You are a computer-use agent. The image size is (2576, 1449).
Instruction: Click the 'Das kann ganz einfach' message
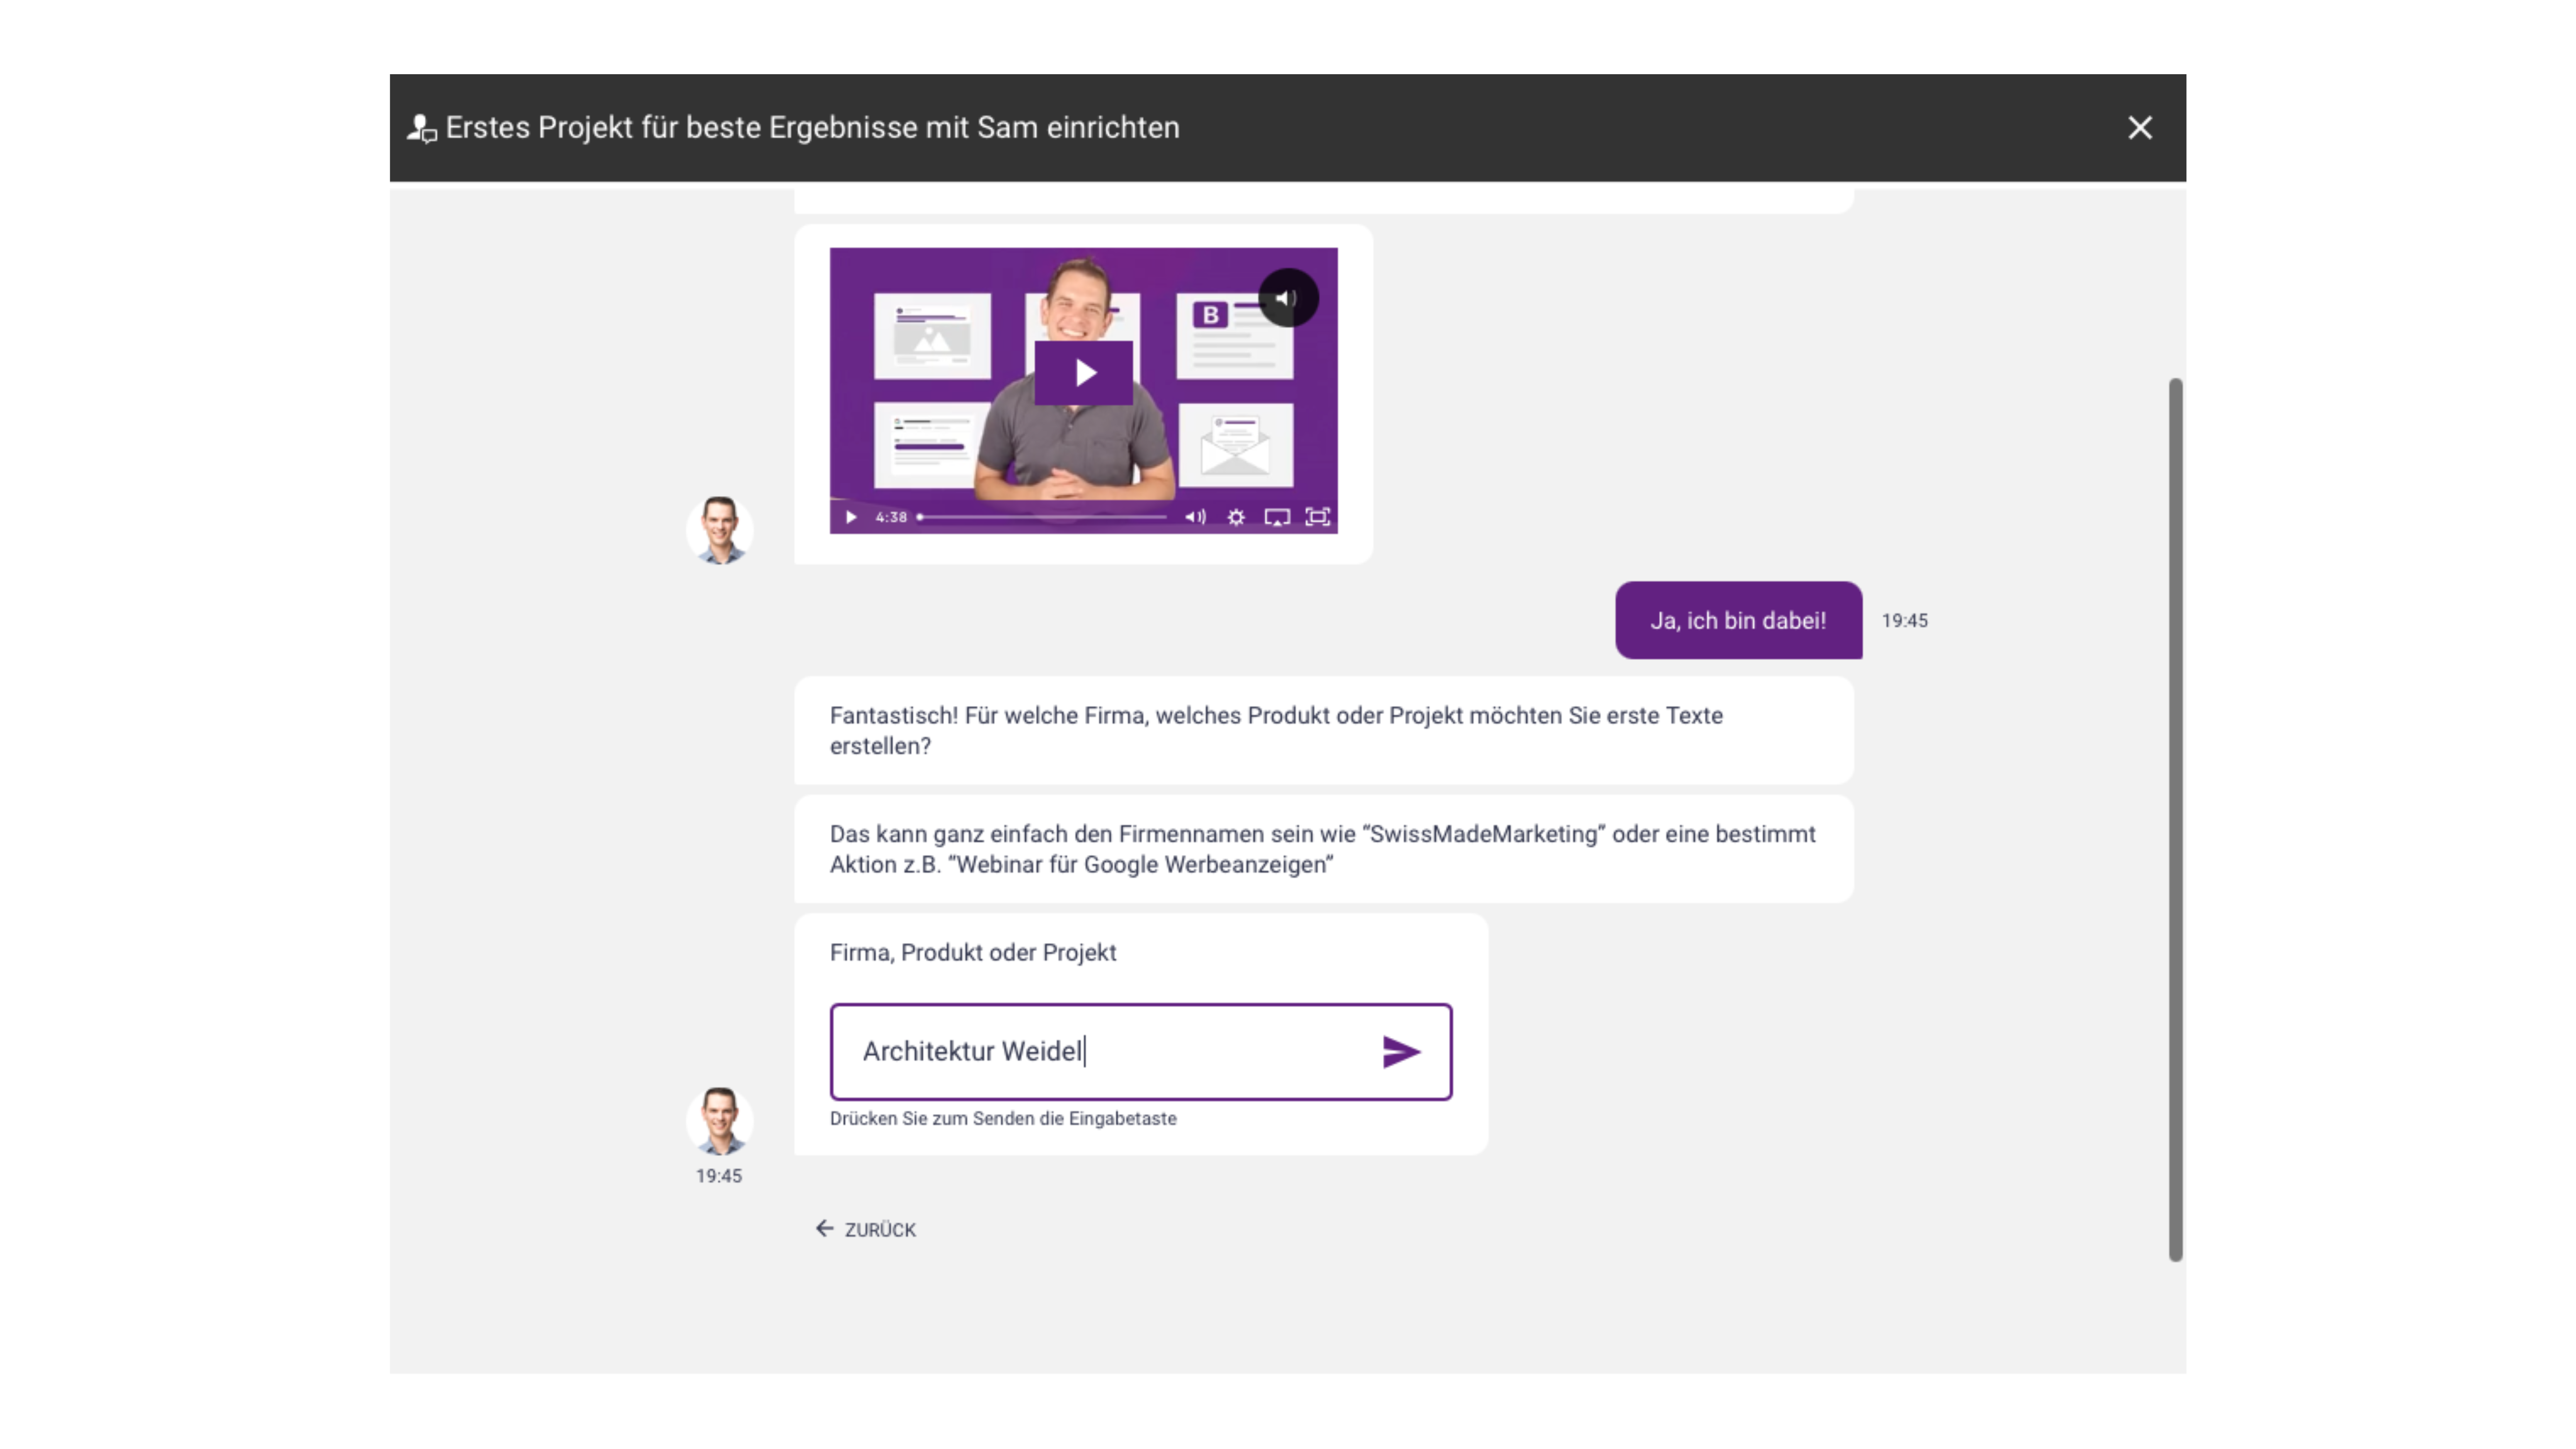(1324, 849)
